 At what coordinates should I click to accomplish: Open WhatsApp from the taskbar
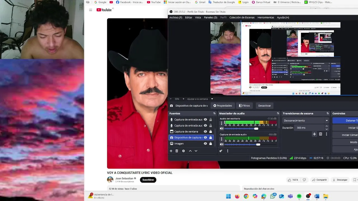[273, 196]
